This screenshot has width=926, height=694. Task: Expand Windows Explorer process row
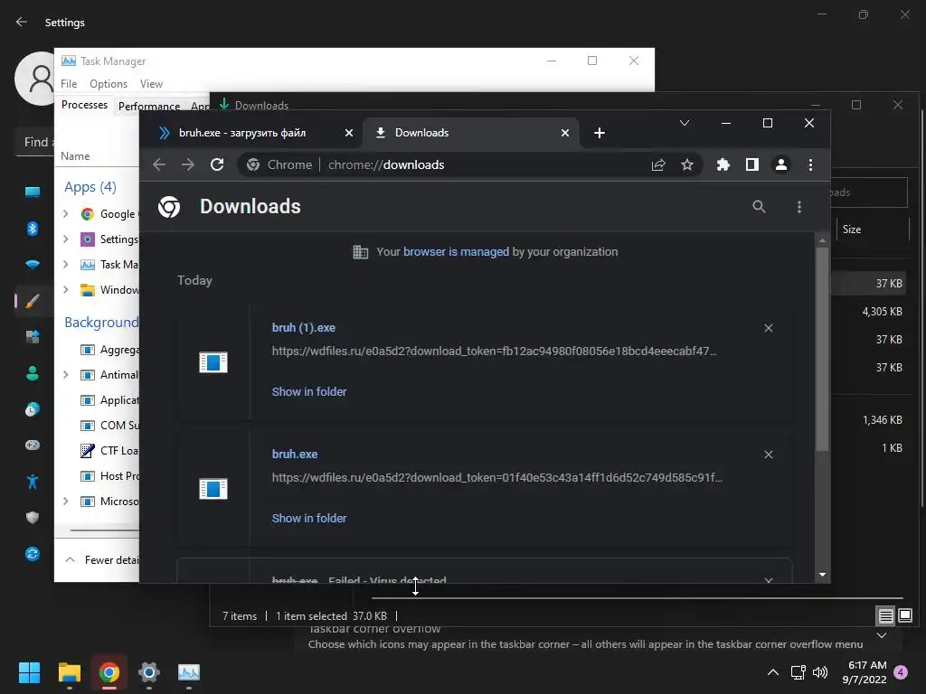point(65,290)
